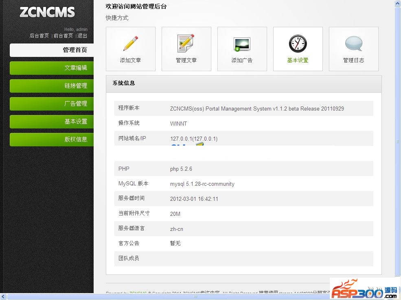Click the ZCNCMS logo

point(47,12)
